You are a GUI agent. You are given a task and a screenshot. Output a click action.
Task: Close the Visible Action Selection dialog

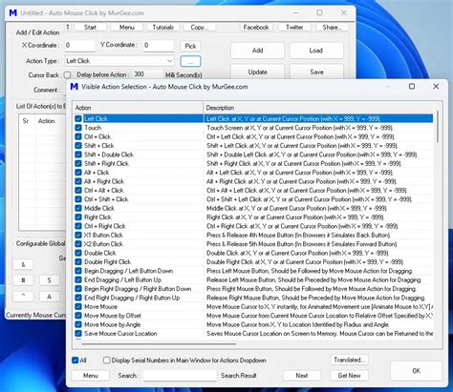pos(436,87)
